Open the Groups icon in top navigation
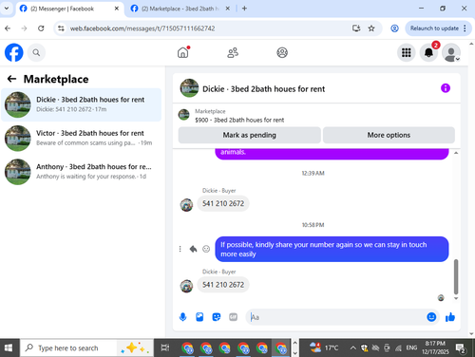This screenshot has width=475, height=357. (x=282, y=52)
